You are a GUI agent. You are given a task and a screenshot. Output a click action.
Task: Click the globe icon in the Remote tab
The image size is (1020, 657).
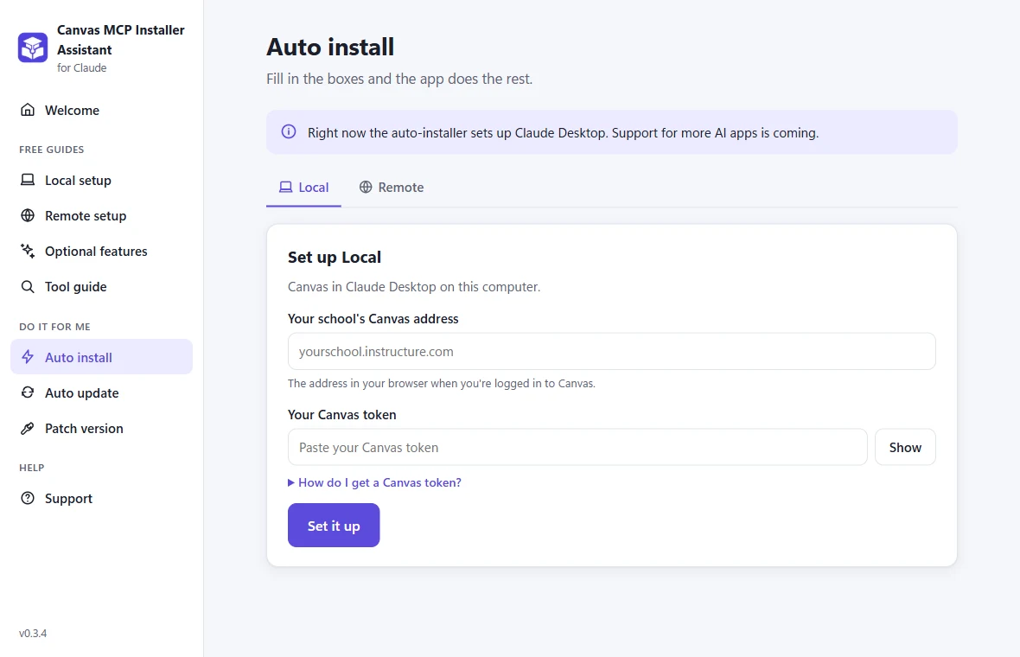point(366,188)
